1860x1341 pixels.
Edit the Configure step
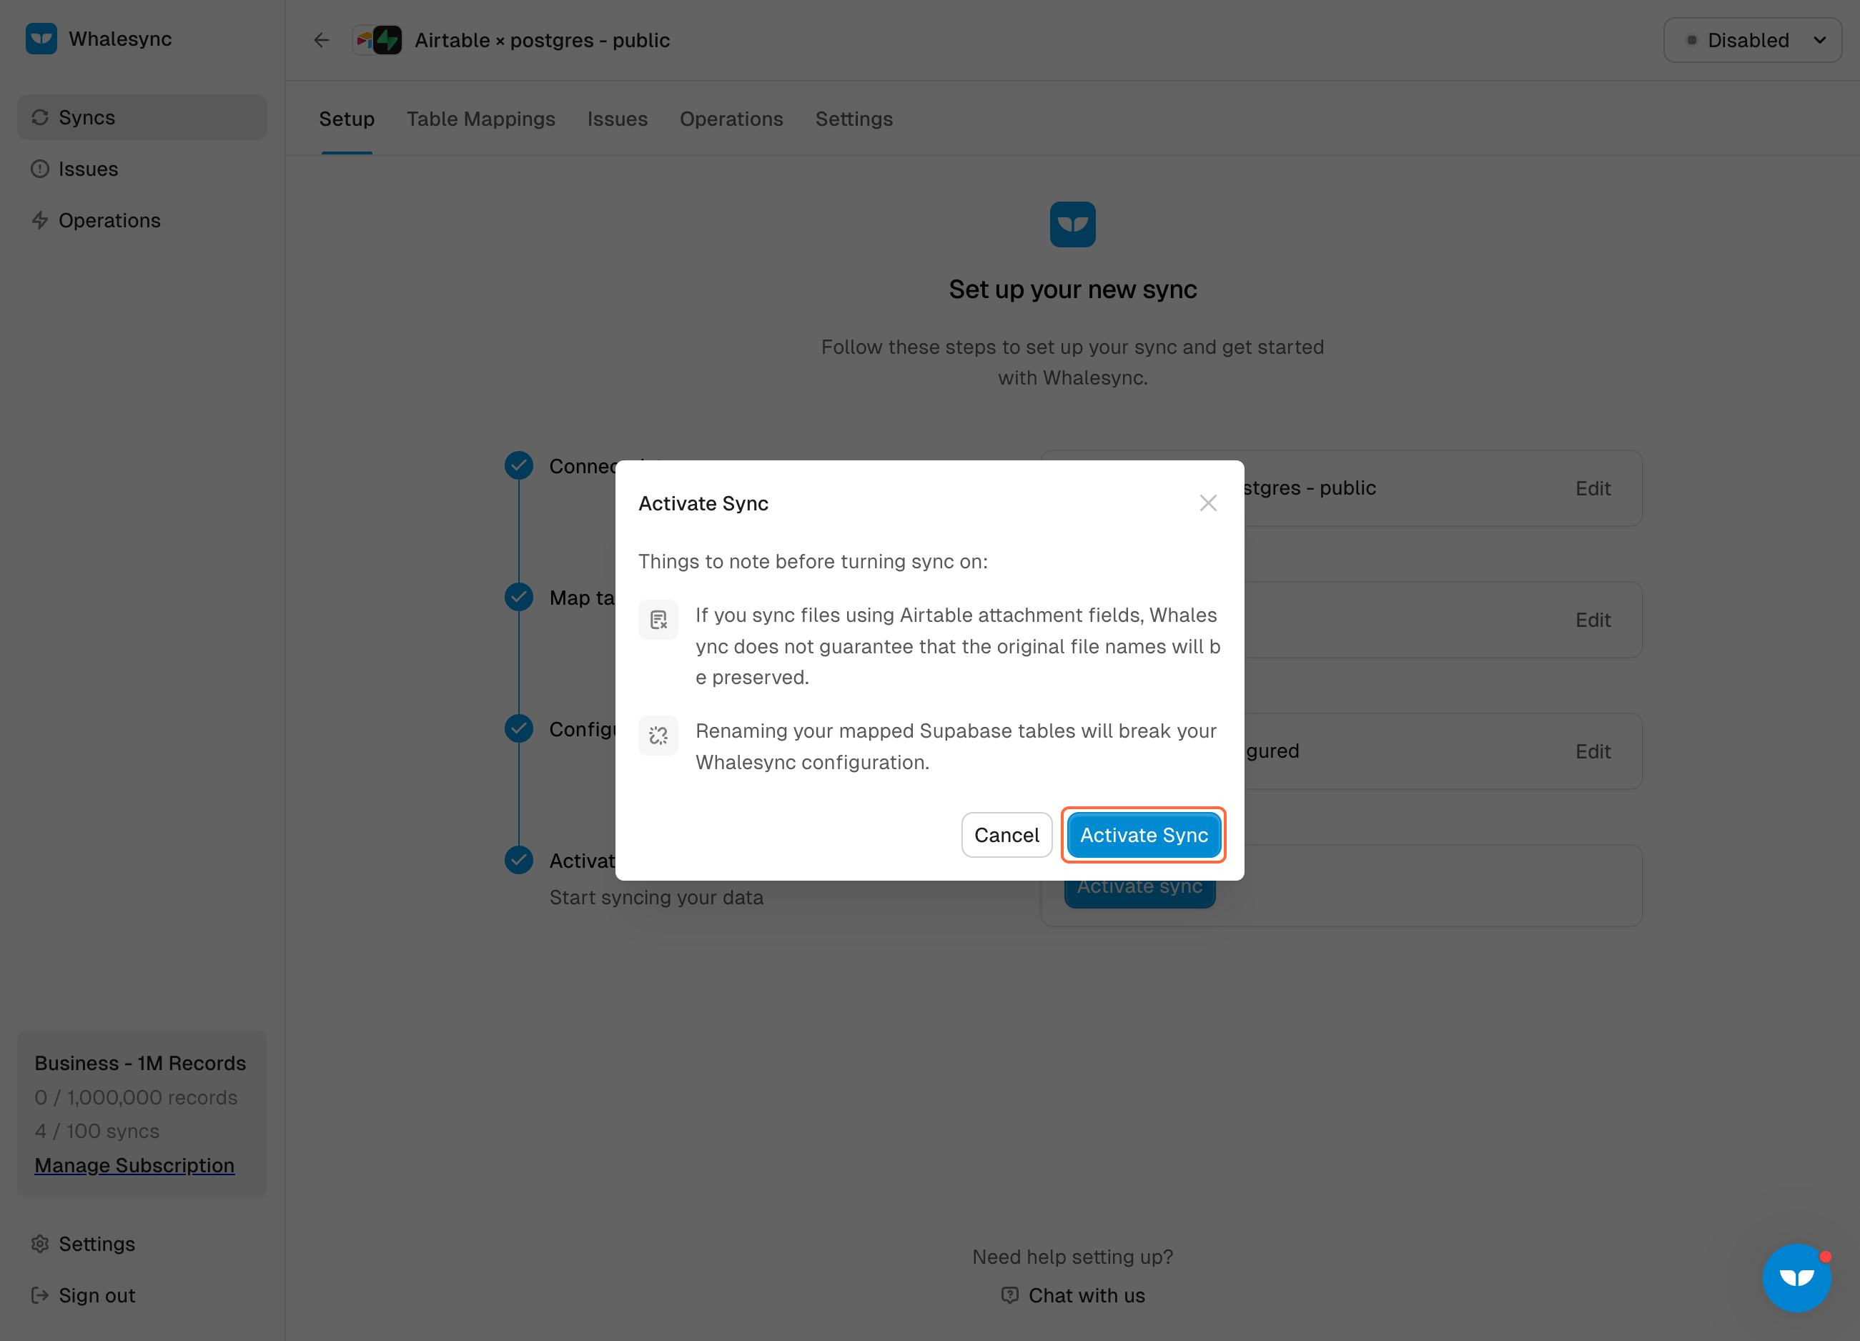pyautogui.click(x=1593, y=751)
